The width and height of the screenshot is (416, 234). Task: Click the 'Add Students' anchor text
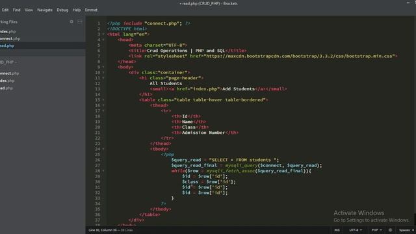pos(239,89)
